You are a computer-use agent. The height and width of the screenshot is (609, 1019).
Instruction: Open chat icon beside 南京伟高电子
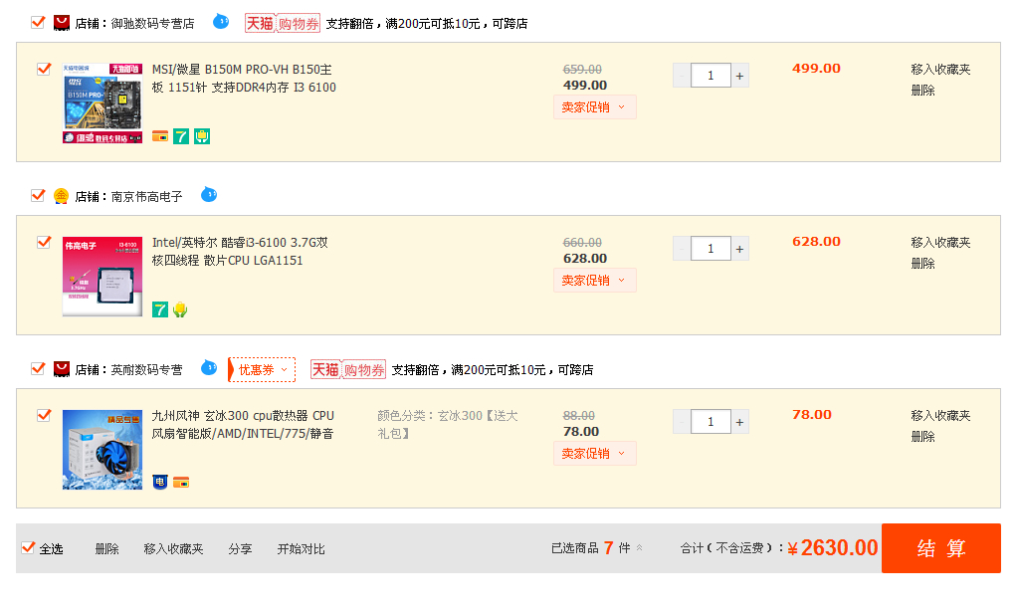[x=209, y=194]
